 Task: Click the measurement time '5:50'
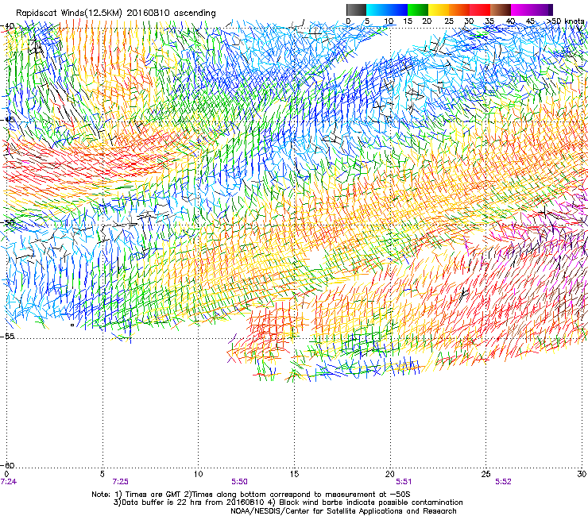239,482
